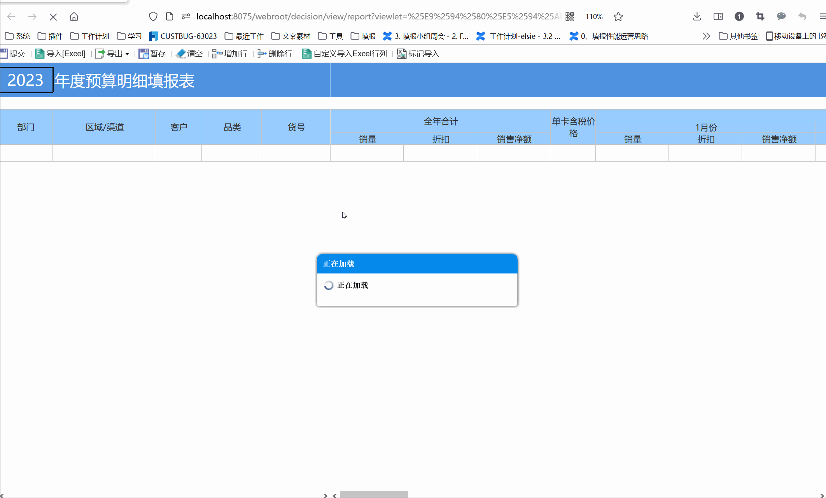Expand the hidden bookmarks overflow chevron
The width and height of the screenshot is (826, 498).
pos(706,36)
